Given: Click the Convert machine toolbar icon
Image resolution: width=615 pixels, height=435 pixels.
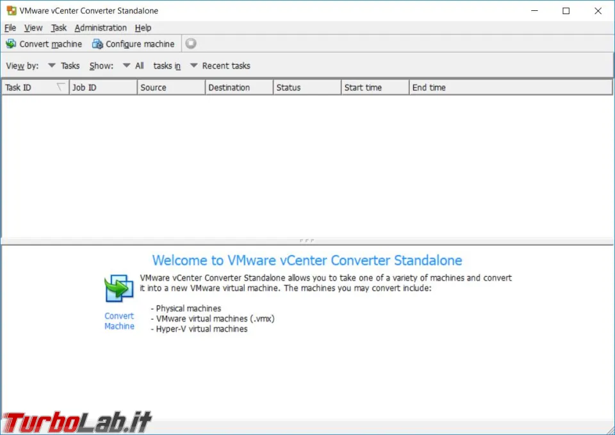Looking at the screenshot, I should point(11,44).
